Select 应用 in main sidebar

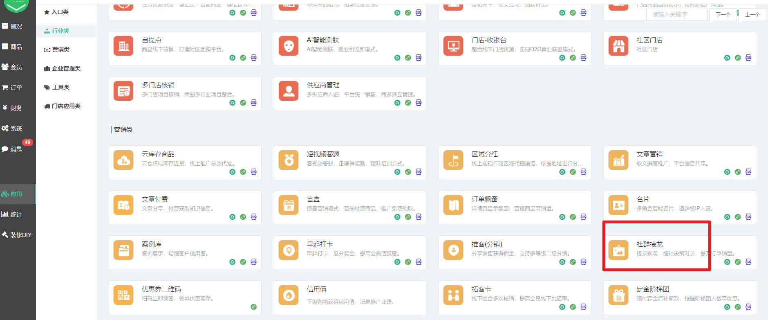(x=18, y=194)
